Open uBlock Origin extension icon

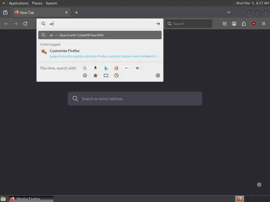253,23
